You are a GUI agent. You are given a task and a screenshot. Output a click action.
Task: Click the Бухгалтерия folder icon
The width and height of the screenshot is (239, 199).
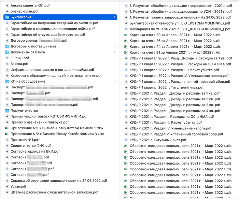7,17
